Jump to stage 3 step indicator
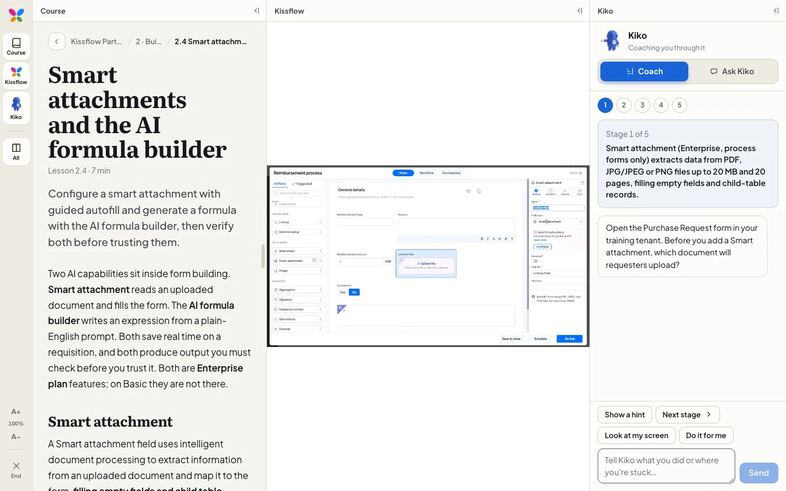The image size is (786, 491). pyautogui.click(x=643, y=105)
